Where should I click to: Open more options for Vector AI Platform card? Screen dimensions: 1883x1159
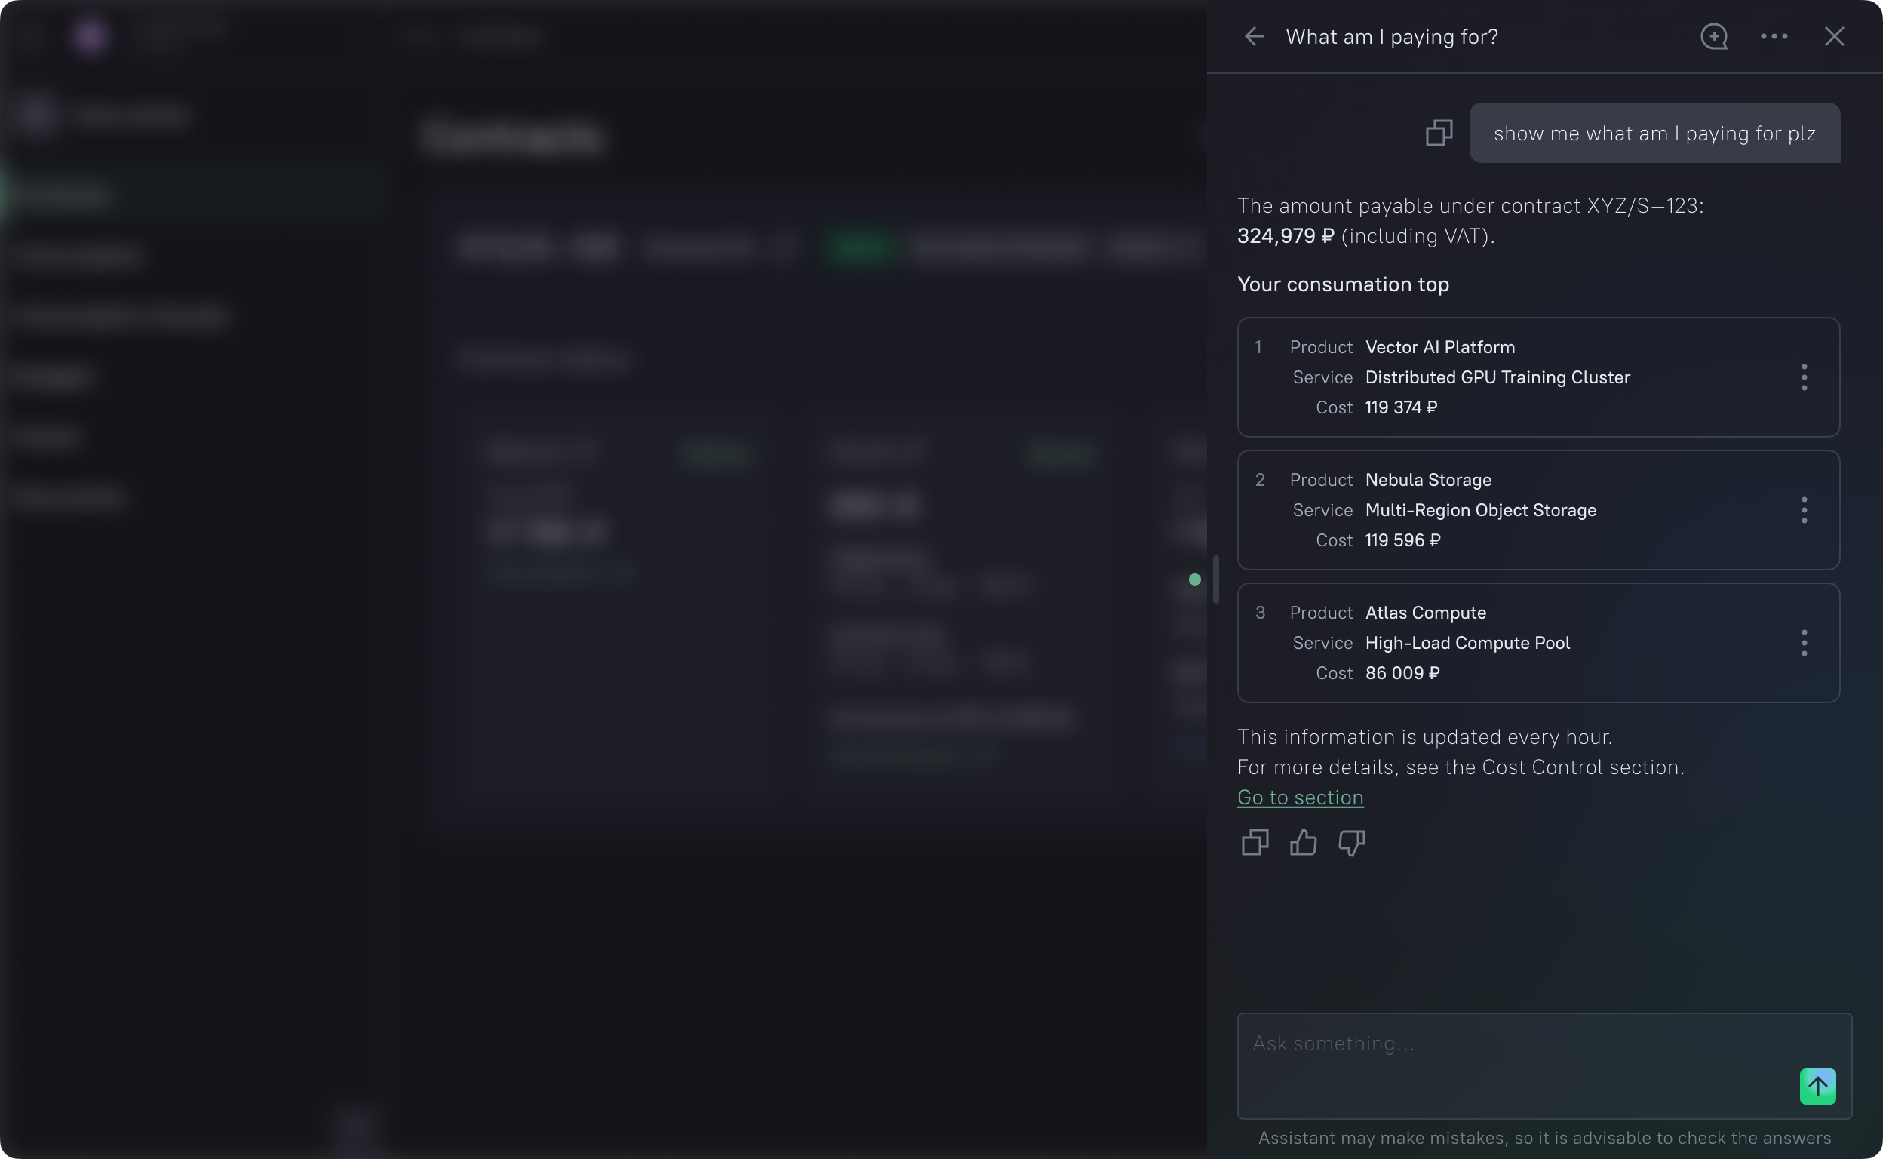point(1804,377)
